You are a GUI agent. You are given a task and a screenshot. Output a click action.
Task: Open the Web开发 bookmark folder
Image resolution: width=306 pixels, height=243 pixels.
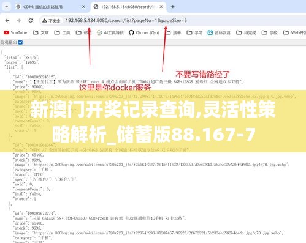pyautogui.click(x=294, y=32)
